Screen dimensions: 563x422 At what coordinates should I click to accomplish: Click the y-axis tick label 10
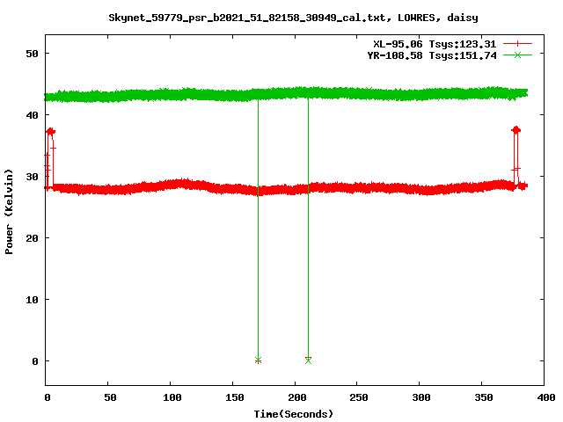[32, 299]
